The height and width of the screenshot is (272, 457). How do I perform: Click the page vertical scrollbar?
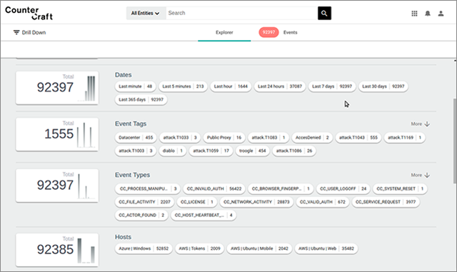pyautogui.click(x=455, y=141)
